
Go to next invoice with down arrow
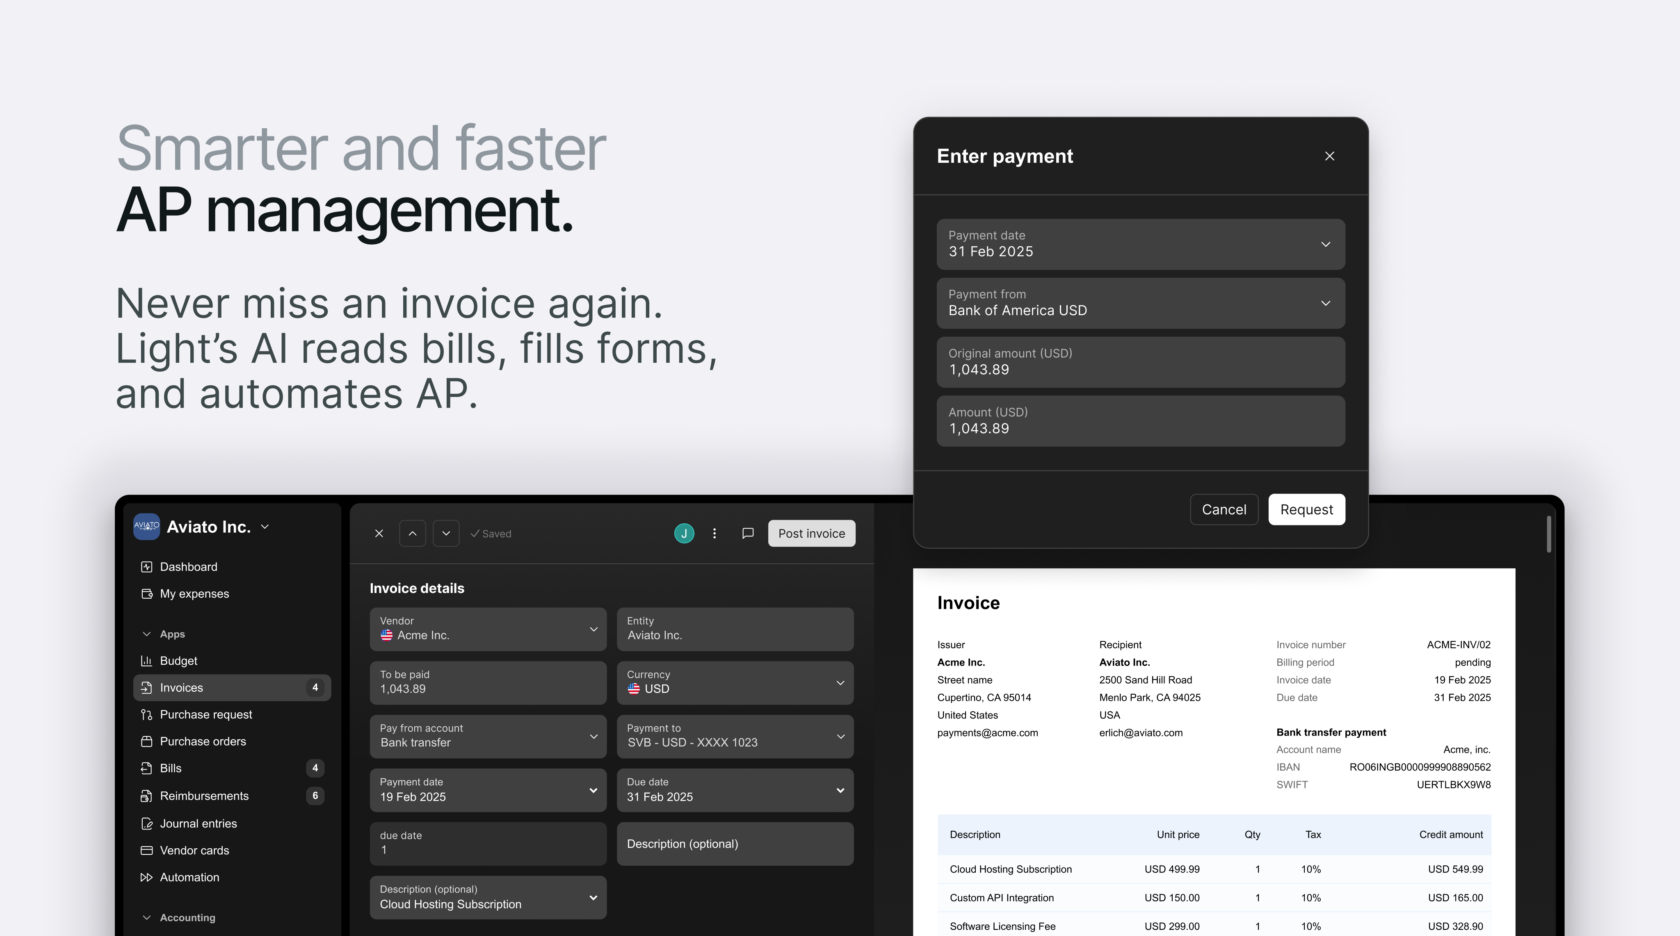446,533
